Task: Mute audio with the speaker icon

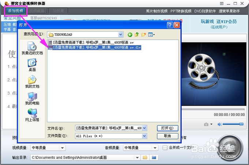Action: pos(219,124)
